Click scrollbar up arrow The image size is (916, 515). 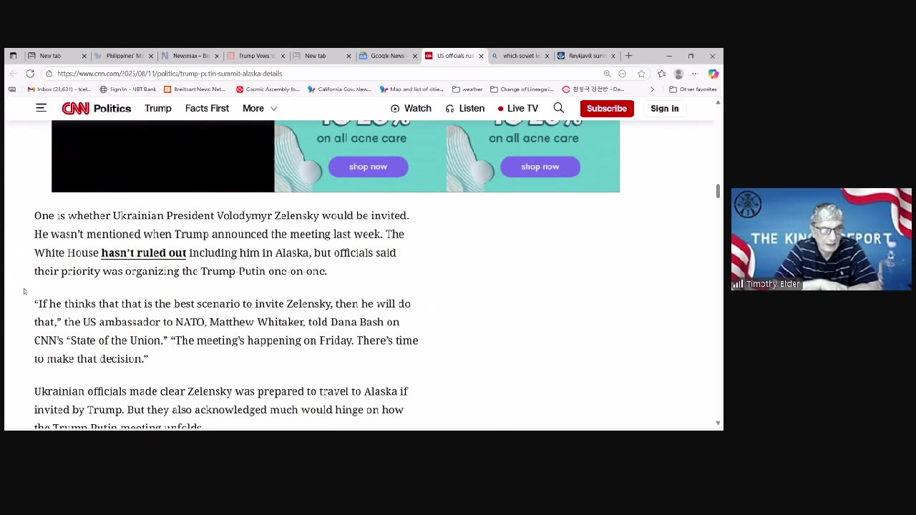click(718, 103)
